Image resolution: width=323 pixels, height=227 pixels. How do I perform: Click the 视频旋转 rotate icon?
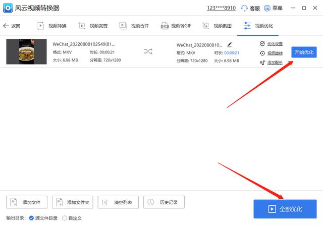click(x=262, y=53)
